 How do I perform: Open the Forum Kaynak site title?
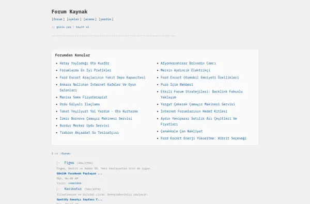click(x=69, y=12)
